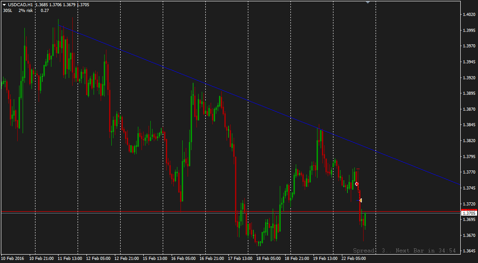Click the current price label 1.3705
Viewport: 478px width, 263px height.
pyautogui.click(x=470, y=213)
